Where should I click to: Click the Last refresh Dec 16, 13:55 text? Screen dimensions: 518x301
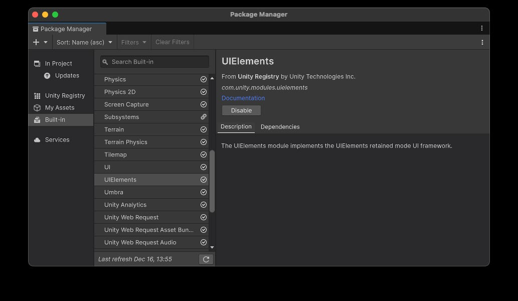135,259
